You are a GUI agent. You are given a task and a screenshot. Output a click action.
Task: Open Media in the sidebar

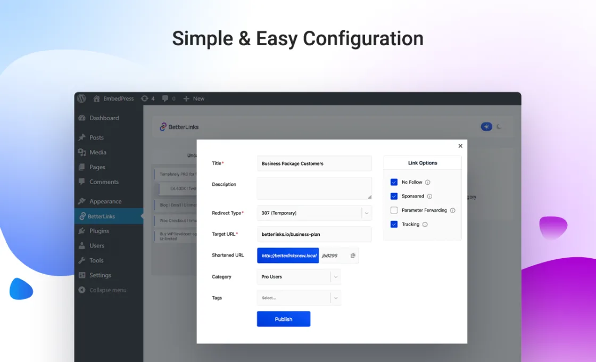[x=98, y=152]
